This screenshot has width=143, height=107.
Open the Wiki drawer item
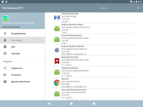(x=22, y=47)
